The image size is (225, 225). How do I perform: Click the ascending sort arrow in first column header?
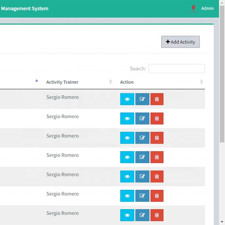(36, 81)
